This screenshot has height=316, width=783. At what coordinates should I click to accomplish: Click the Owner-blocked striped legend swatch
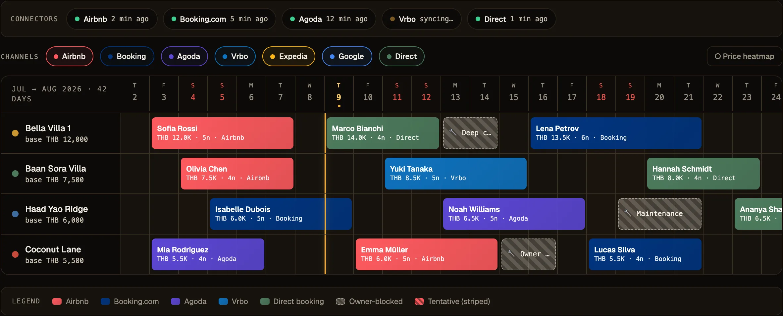point(340,301)
